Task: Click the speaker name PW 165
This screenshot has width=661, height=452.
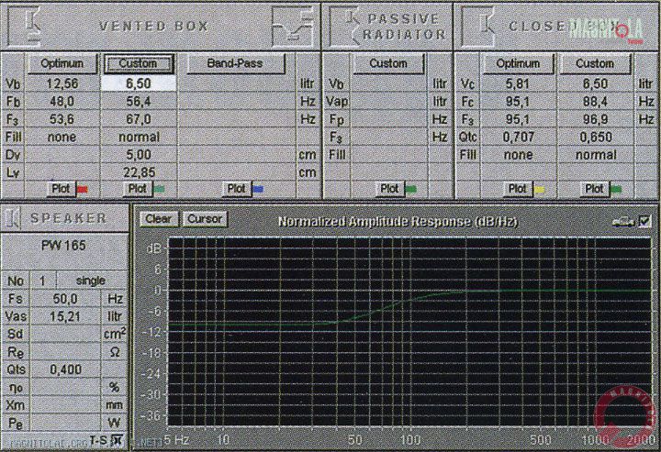Action: click(63, 246)
